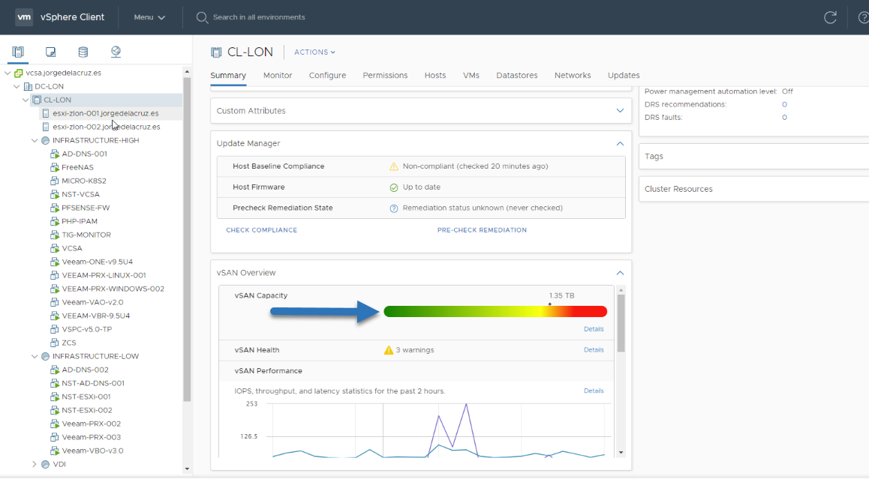The height and width of the screenshot is (482, 869).
Task: Select the Summary tab
Action: (x=228, y=75)
